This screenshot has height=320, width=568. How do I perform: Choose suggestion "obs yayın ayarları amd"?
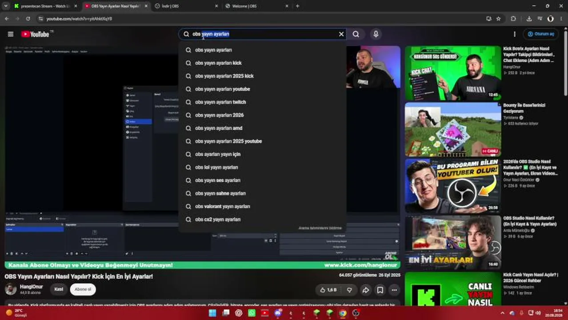tap(262, 128)
